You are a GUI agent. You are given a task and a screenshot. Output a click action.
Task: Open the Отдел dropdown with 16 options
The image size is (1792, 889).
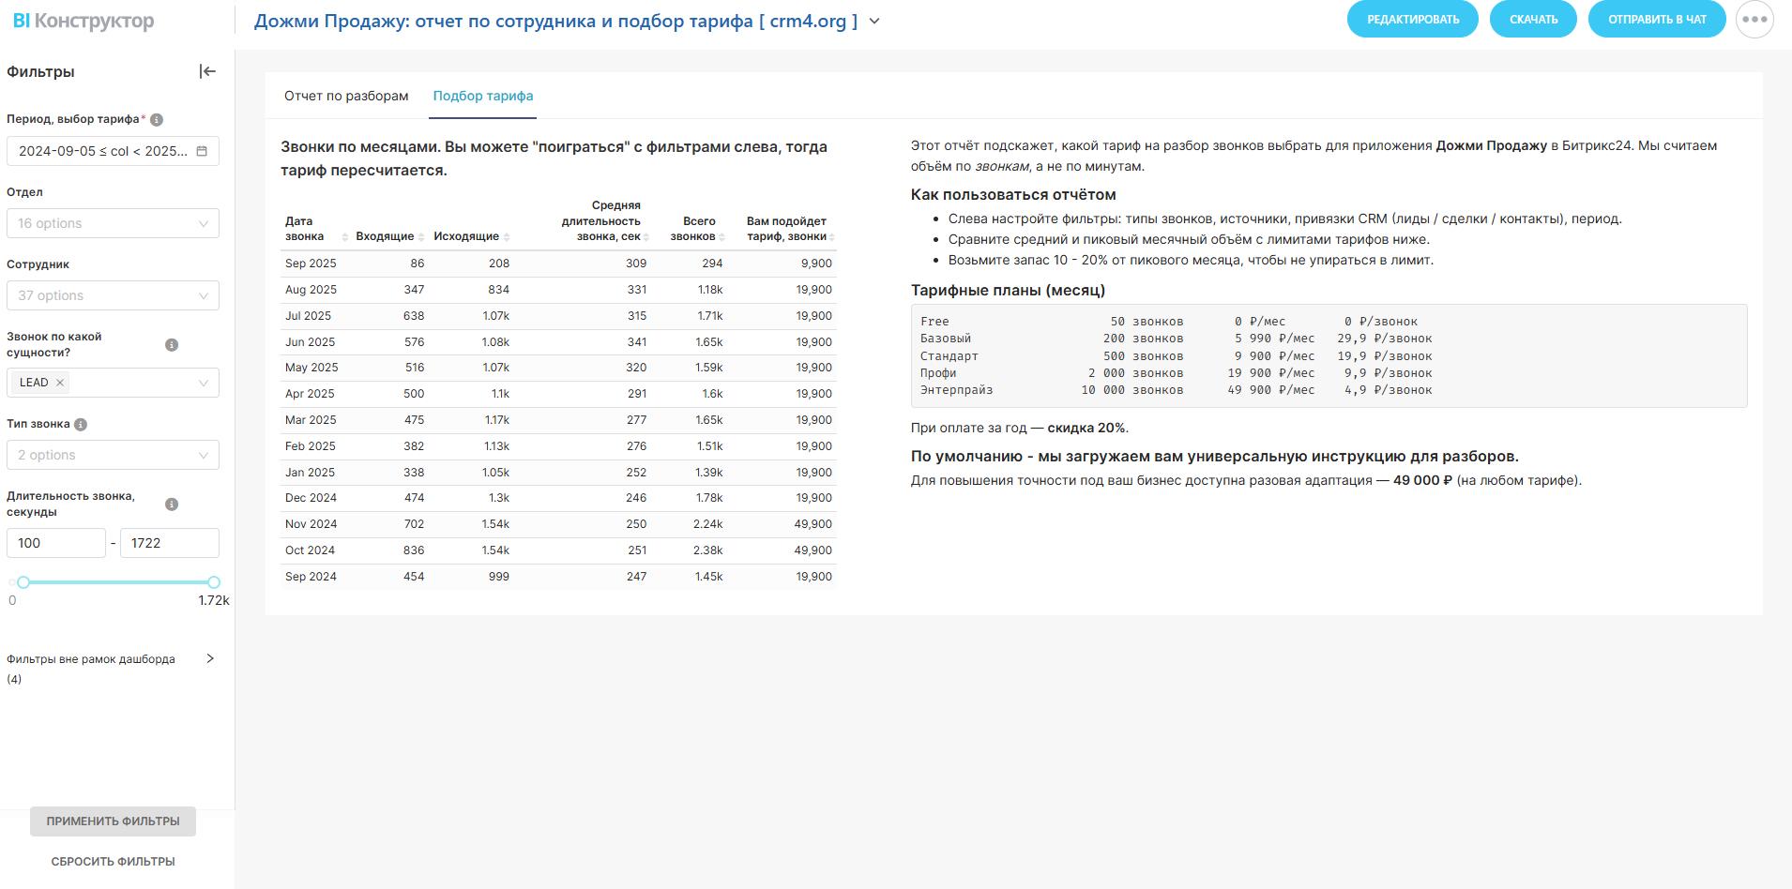113,223
